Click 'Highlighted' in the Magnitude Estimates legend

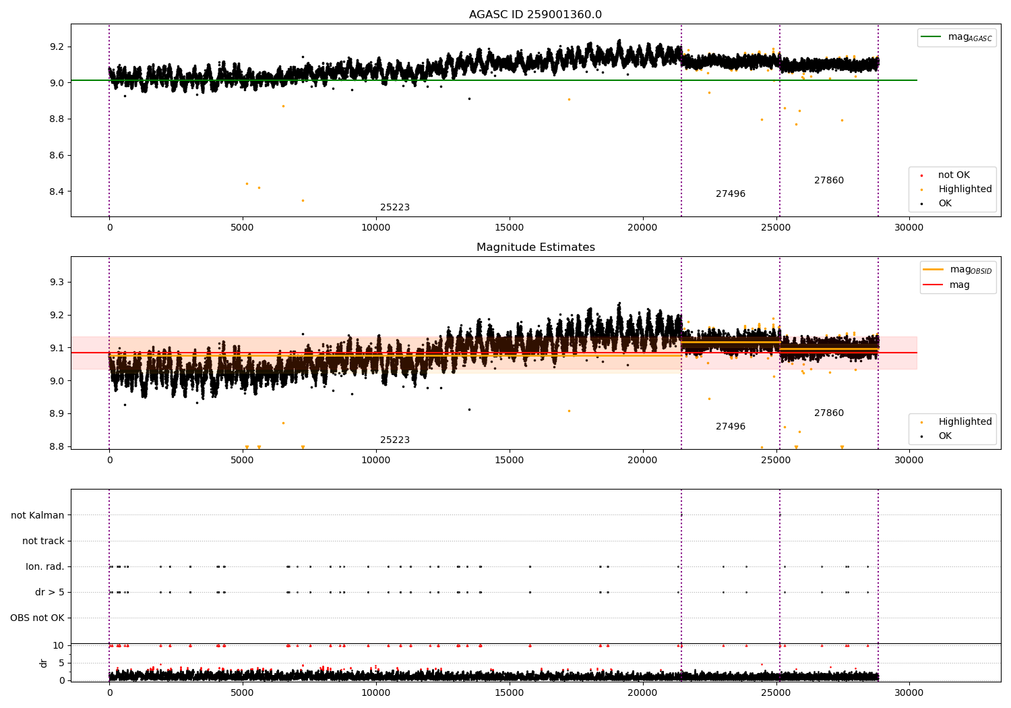click(x=965, y=422)
